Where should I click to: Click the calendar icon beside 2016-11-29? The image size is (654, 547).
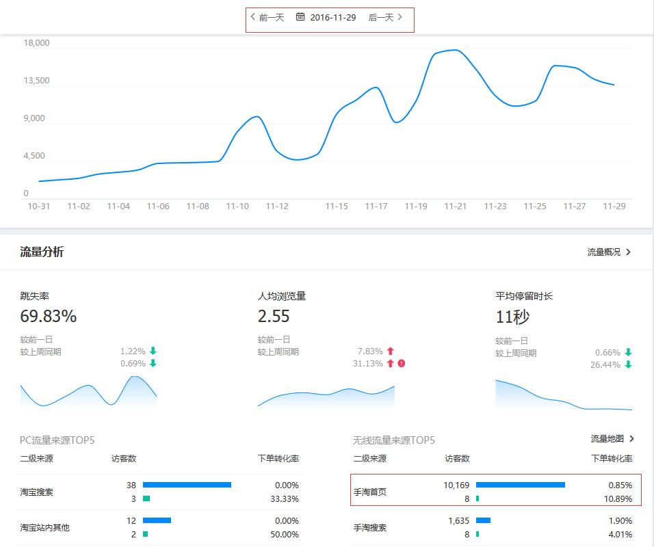[x=300, y=17]
